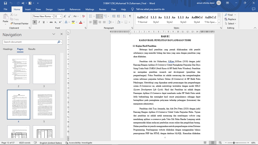The height and width of the screenshot is (145, 258).
Task: Click the spelling check status icon
Action: click(x=35, y=143)
